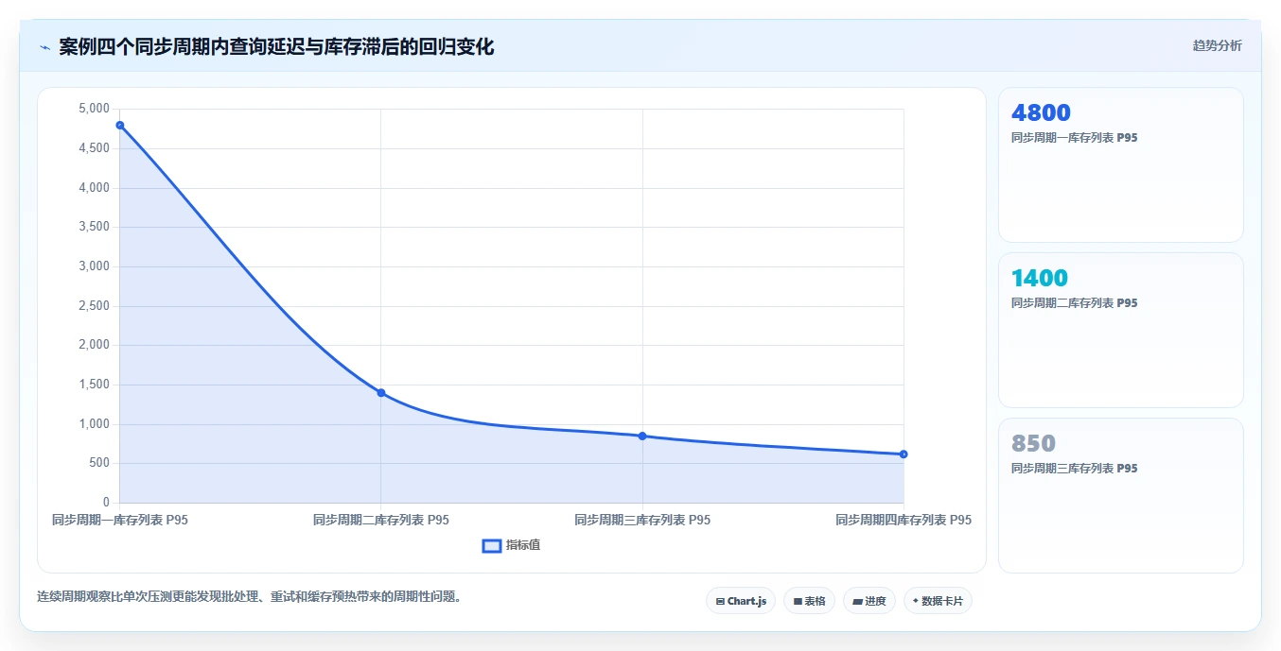Click the chart title 案例四个同步周期内查询延迟

pos(276,47)
